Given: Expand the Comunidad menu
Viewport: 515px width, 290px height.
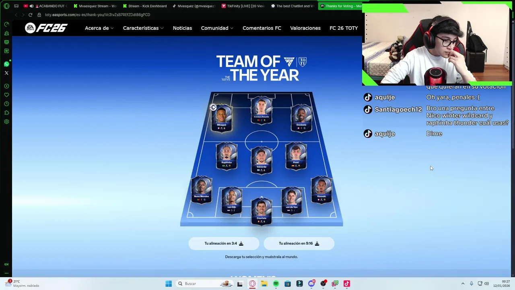Looking at the screenshot, I should 217,28.
